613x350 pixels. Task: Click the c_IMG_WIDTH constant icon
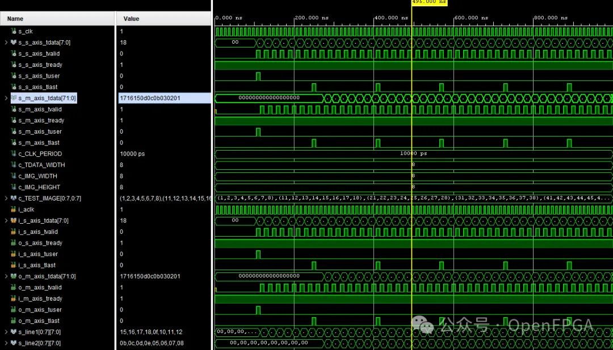pyautogui.click(x=14, y=176)
